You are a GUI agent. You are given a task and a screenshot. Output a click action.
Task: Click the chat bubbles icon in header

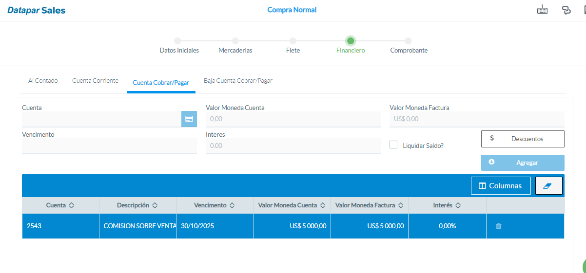click(x=566, y=10)
